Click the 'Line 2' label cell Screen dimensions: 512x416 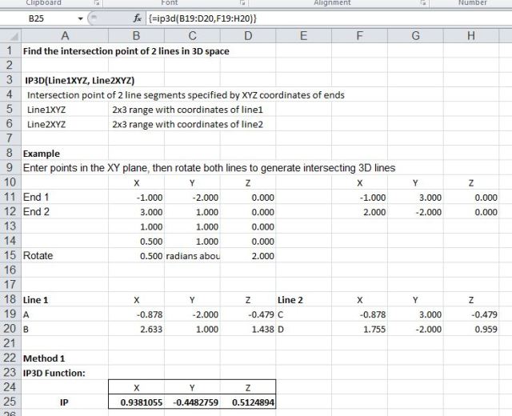(x=302, y=299)
